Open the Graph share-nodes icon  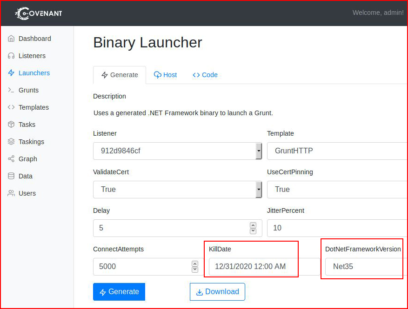pyautogui.click(x=11, y=158)
